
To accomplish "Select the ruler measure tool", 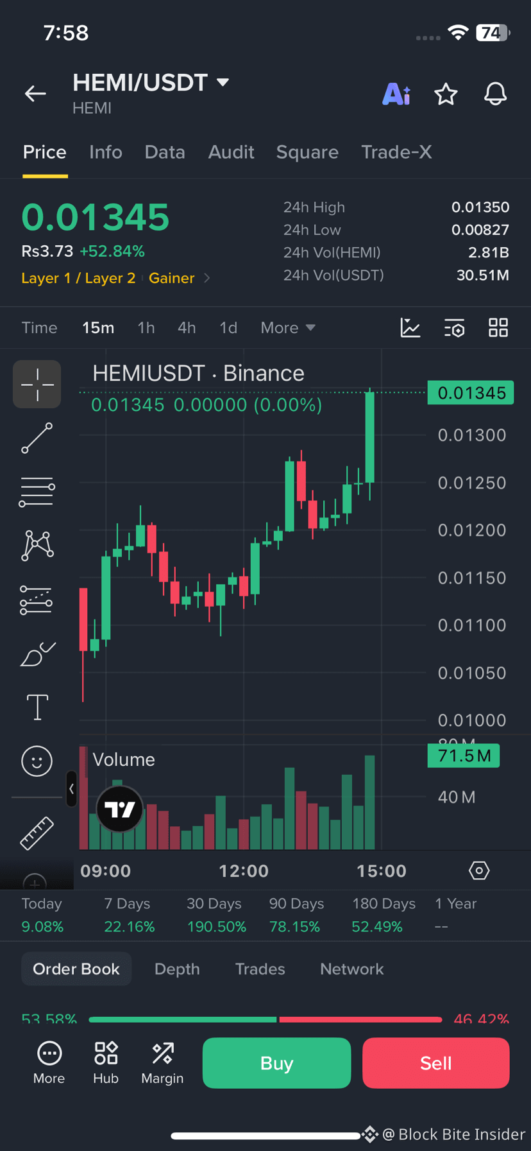I will pyautogui.click(x=37, y=833).
